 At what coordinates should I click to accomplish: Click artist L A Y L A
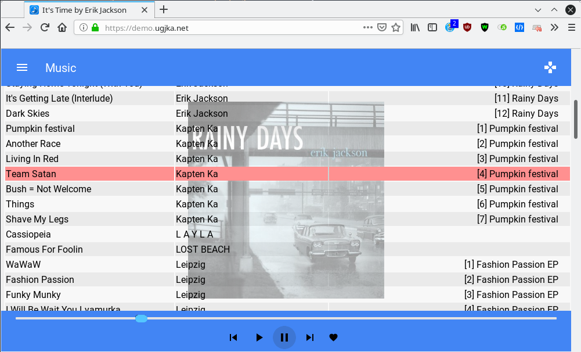pos(194,235)
